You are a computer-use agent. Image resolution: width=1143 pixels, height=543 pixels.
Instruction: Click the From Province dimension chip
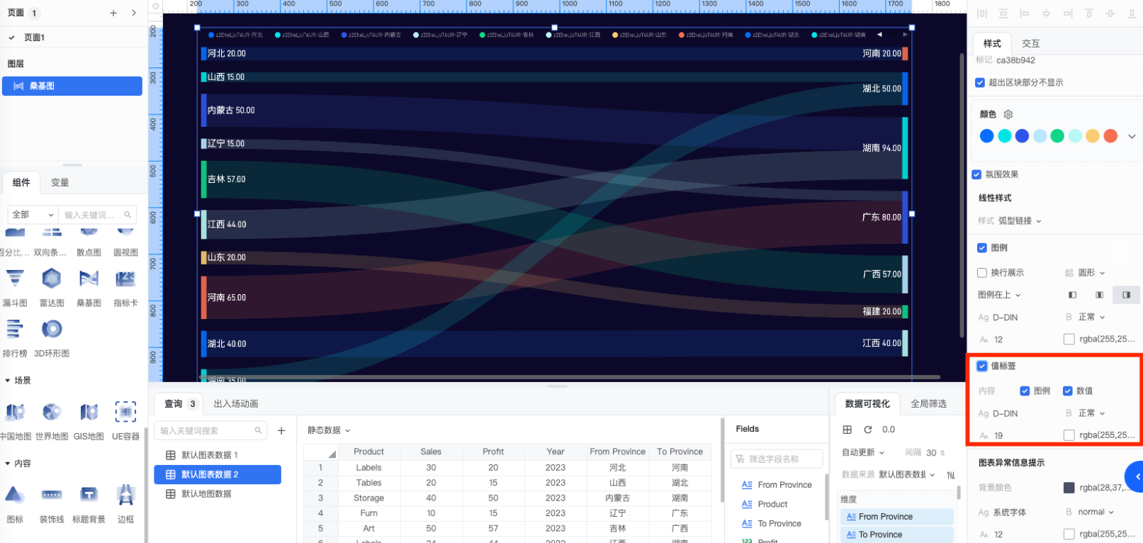point(897,517)
